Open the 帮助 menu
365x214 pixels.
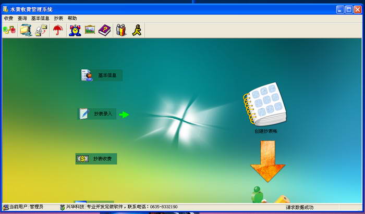(72, 18)
